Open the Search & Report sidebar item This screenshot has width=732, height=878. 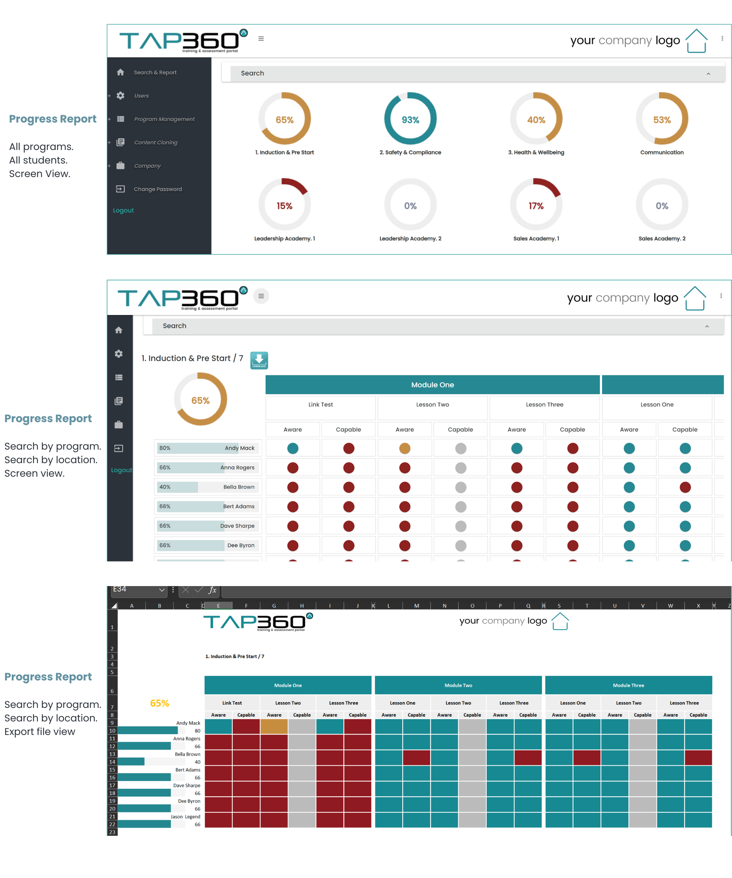click(155, 72)
